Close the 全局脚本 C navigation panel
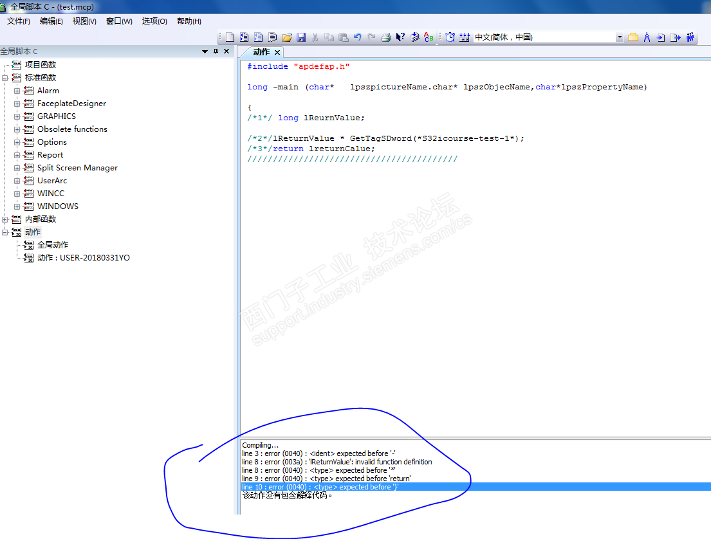This screenshot has height=539, width=711. (226, 51)
